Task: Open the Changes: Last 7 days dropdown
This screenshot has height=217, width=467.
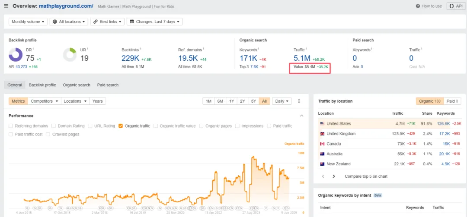Action: click(x=154, y=22)
